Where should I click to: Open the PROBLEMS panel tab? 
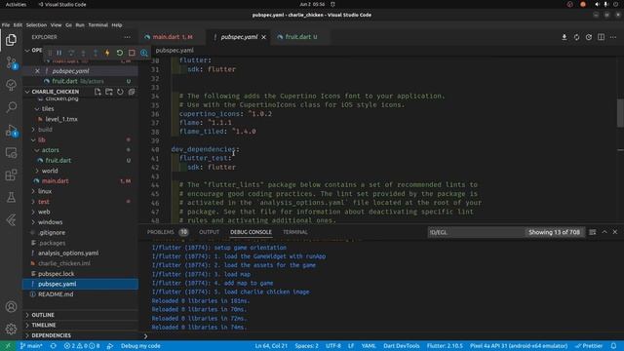[x=160, y=232]
